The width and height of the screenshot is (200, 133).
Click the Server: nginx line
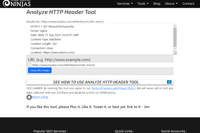point(39,31)
